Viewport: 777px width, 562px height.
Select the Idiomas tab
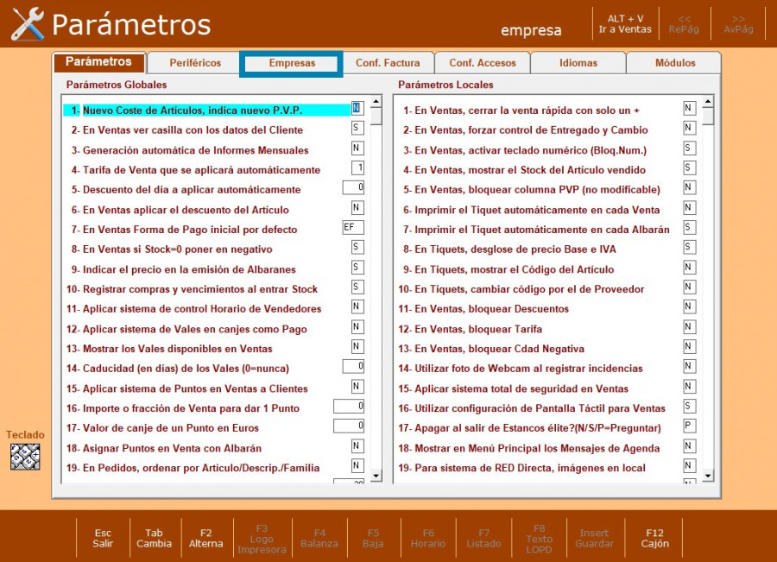[x=578, y=63]
